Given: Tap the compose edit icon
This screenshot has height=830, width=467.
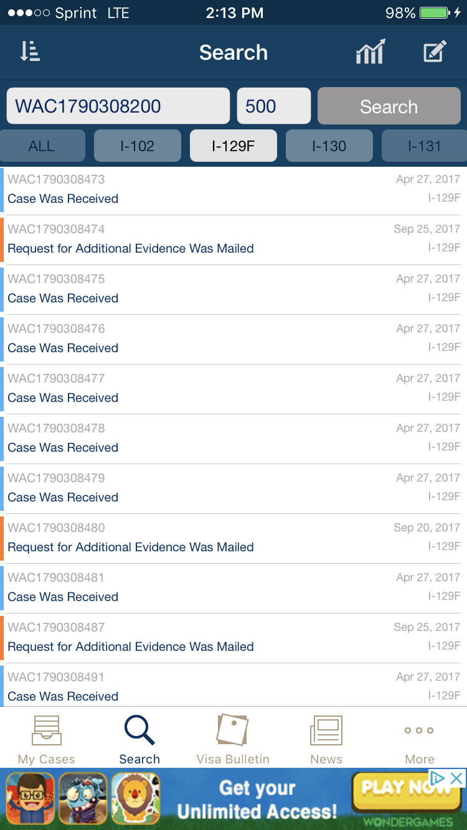Looking at the screenshot, I should 435,52.
